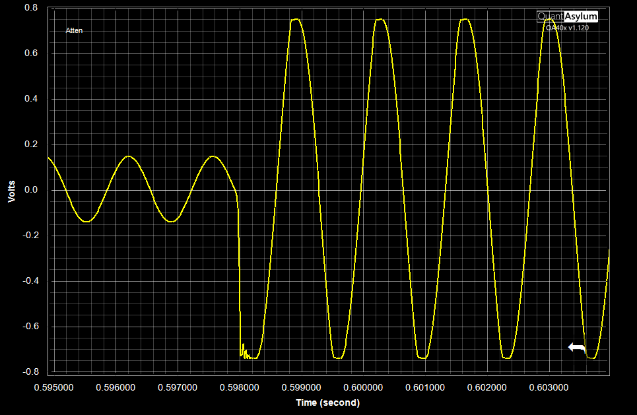Click the 0.0 volts axis label
Viewport: 637px width, 415px height.
31,189
